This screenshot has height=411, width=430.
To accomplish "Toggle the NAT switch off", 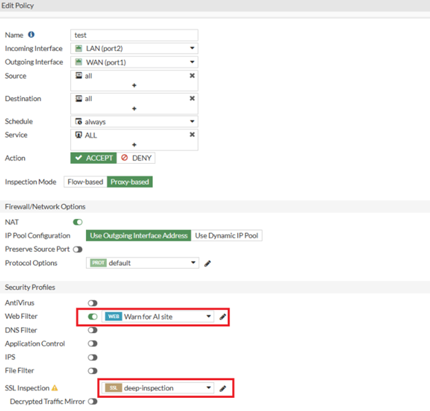I will (x=78, y=222).
